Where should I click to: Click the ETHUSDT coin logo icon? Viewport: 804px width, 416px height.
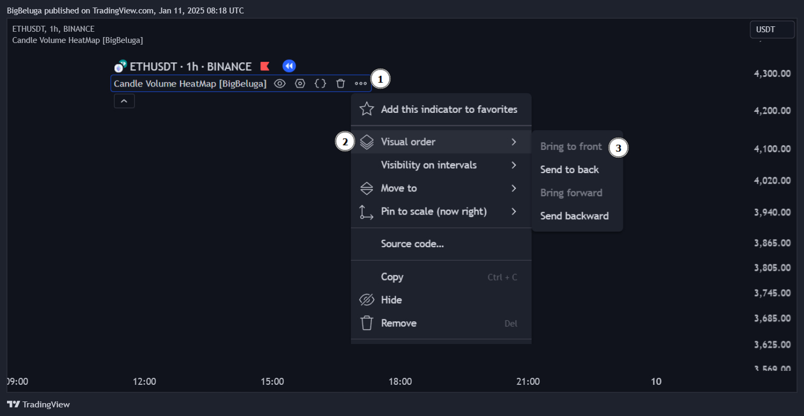click(120, 67)
